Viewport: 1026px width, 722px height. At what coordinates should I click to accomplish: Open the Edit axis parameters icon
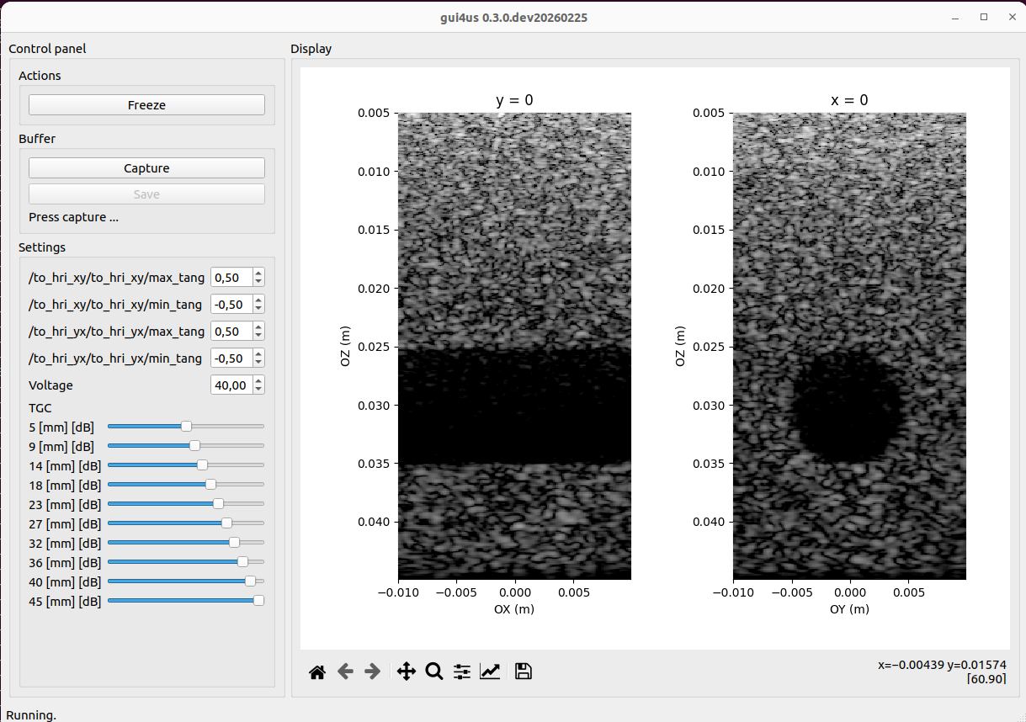pos(490,672)
